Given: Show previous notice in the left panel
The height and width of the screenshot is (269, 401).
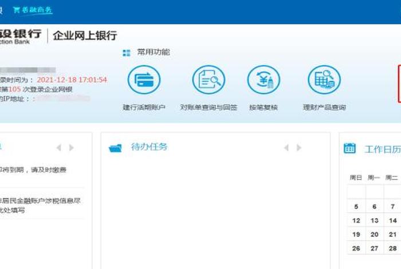Looking at the screenshot, I should (59, 148).
